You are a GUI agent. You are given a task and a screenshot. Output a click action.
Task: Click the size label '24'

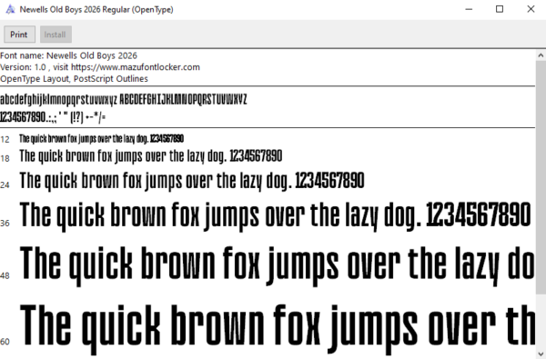pyautogui.click(x=5, y=185)
